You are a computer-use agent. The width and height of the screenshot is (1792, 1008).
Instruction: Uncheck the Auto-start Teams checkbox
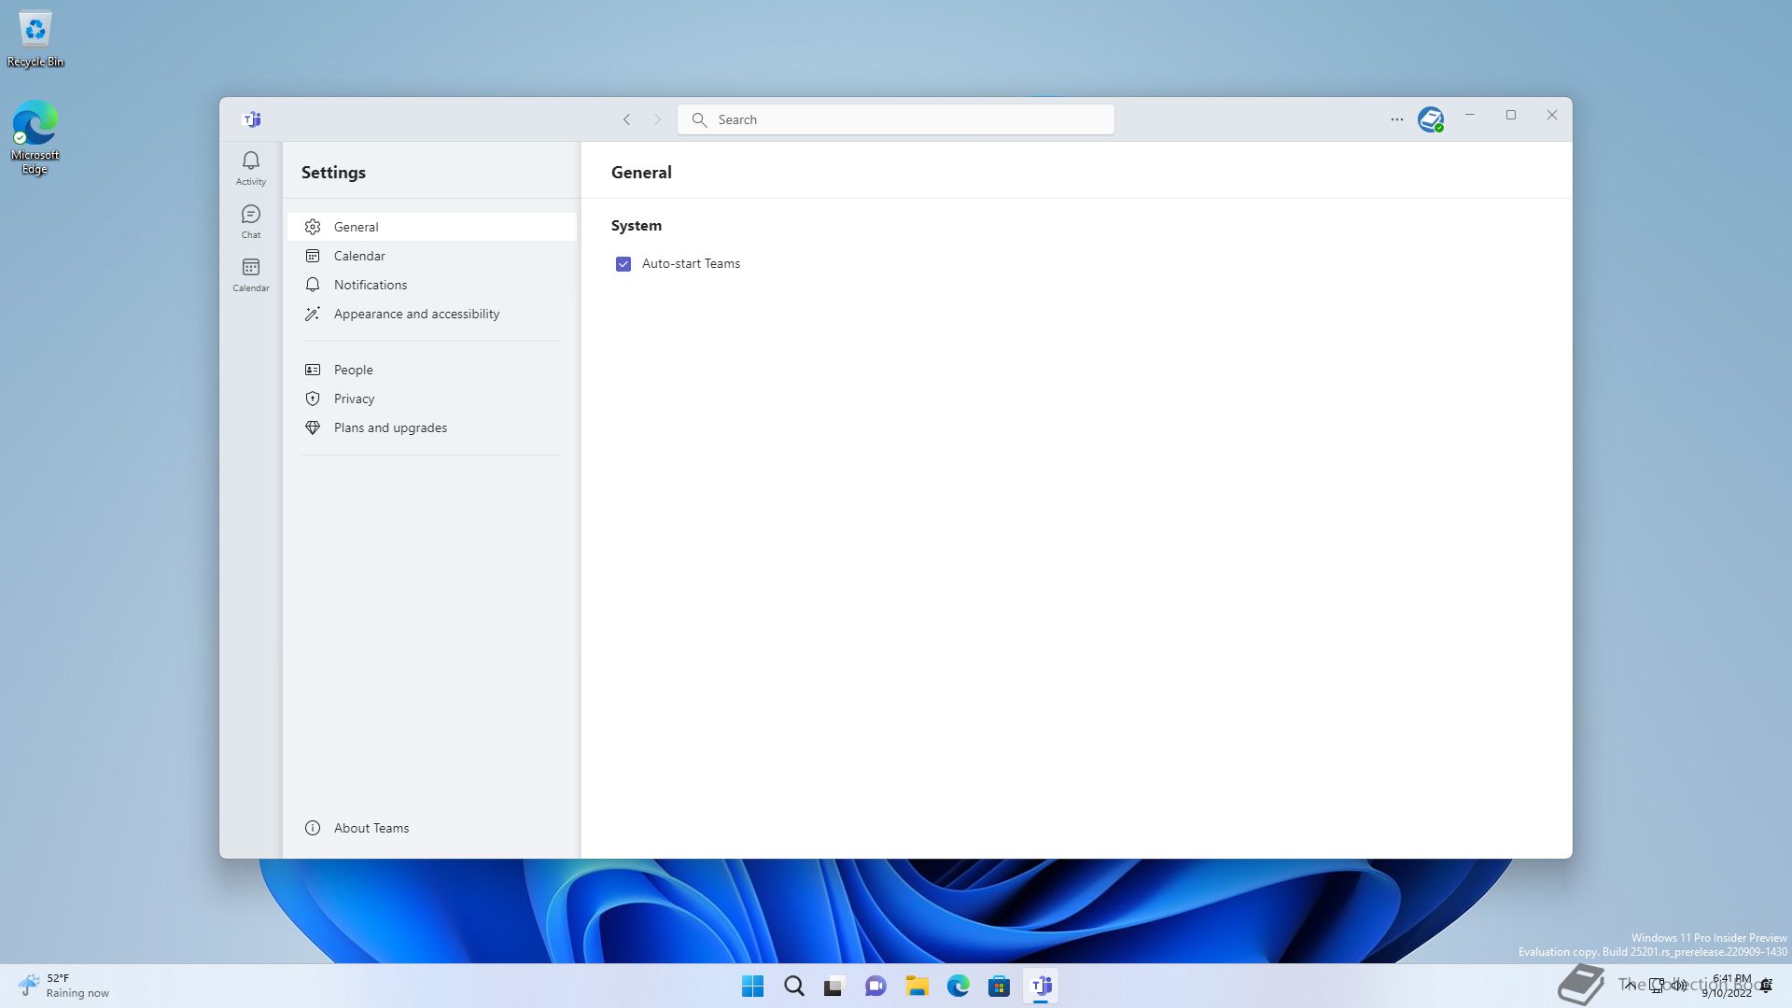coord(623,264)
